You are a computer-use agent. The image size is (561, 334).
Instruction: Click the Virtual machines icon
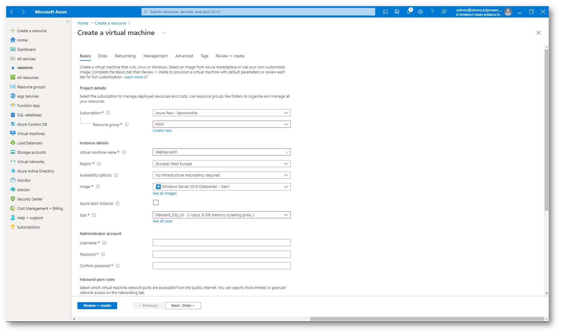click(13, 133)
